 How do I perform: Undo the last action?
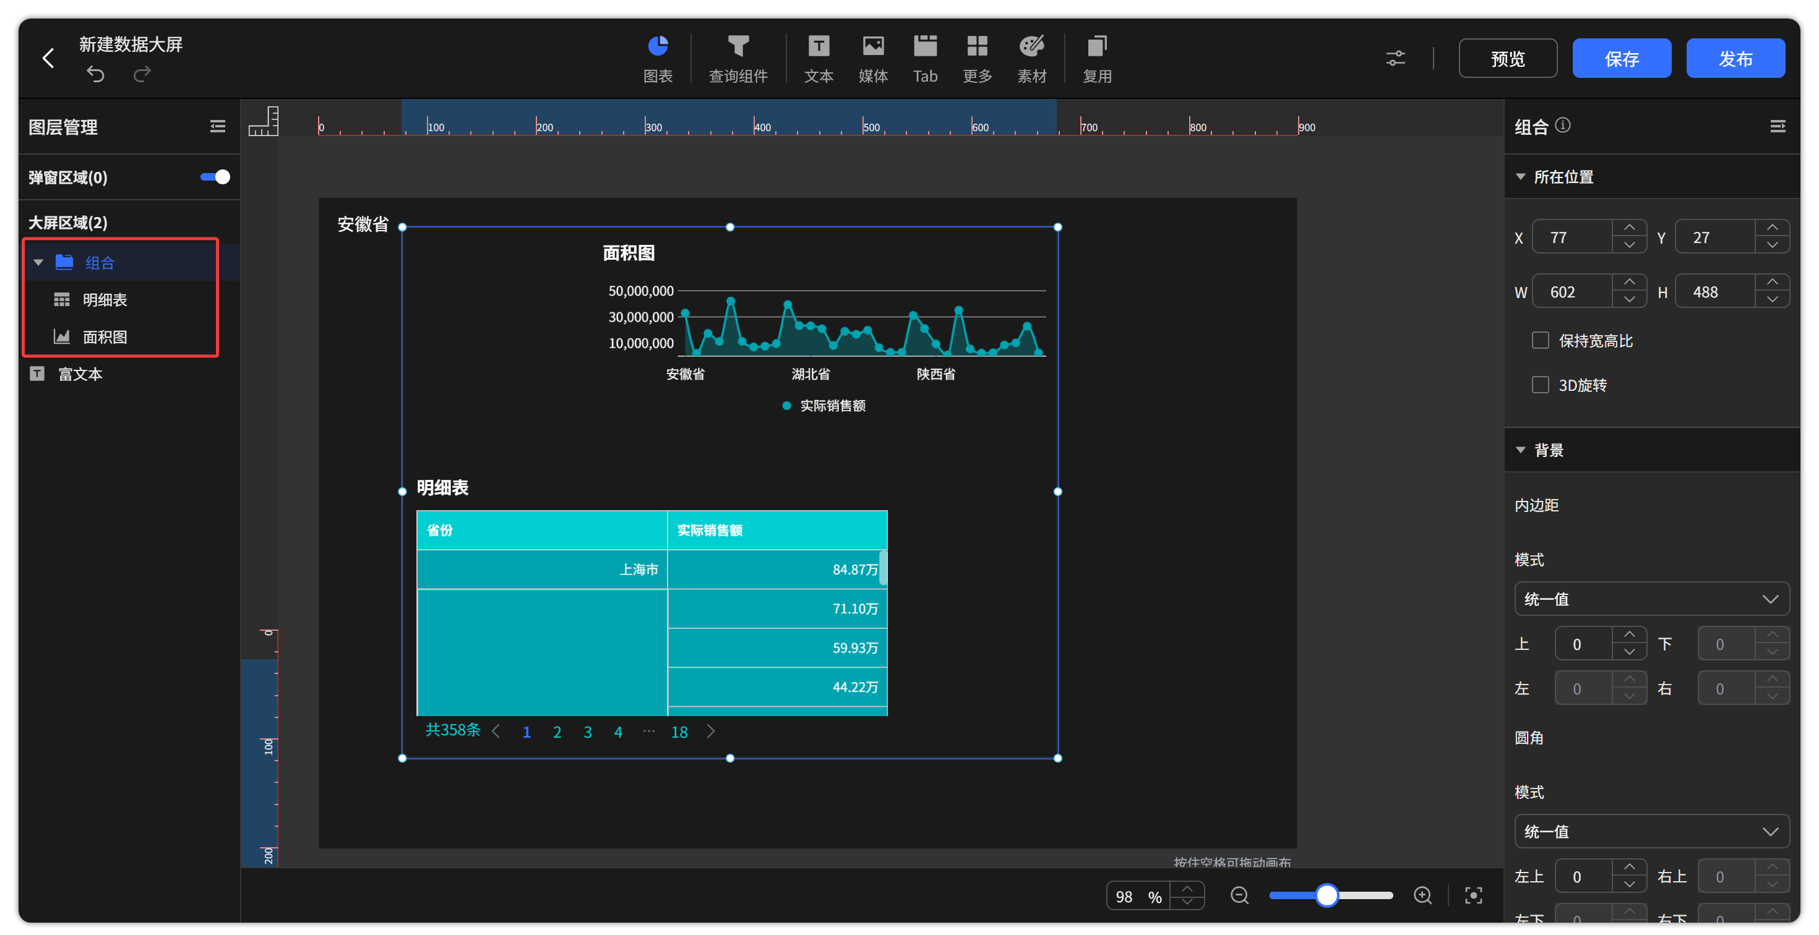95,74
